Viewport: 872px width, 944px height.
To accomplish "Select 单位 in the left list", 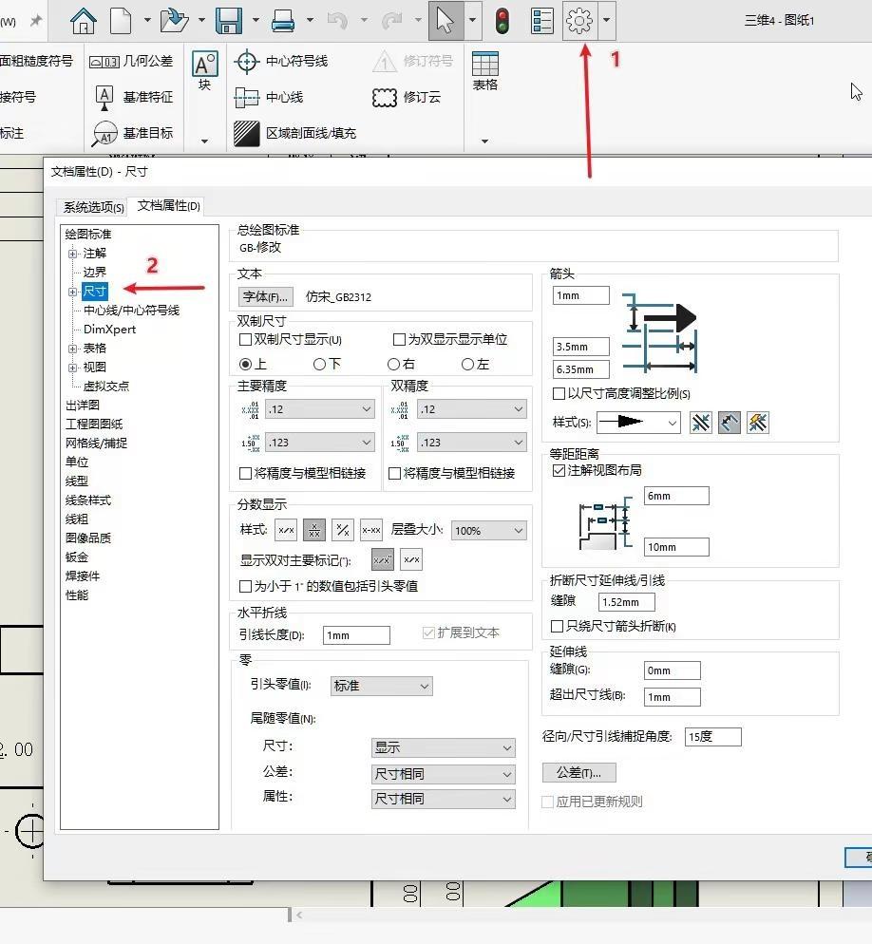I will [77, 462].
